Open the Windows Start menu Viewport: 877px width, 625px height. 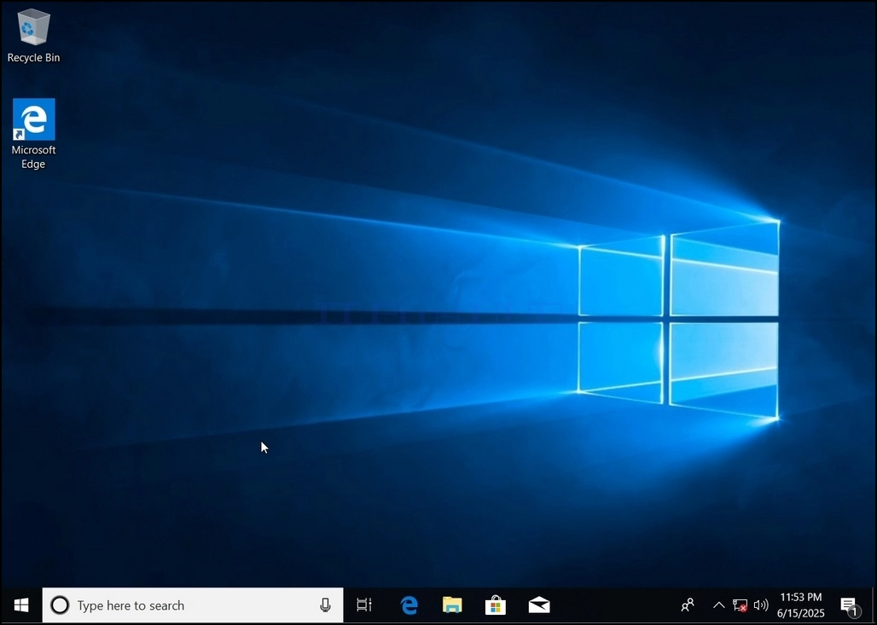point(21,605)
